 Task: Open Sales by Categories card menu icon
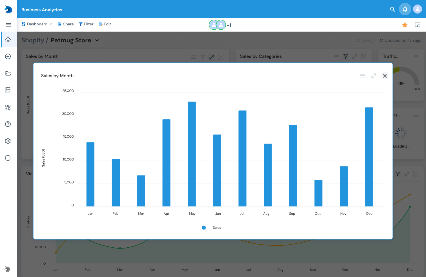tap(336, 57)
